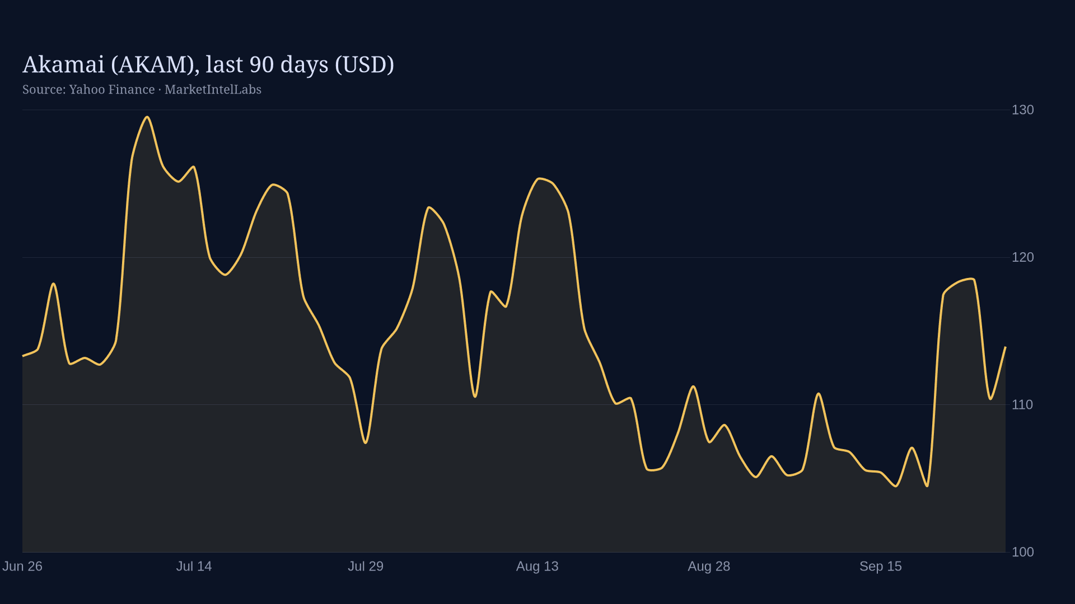Click the y-axis label 100
The width and height of the screenshot is (1075, 604).
click(x=1022, y=552)
